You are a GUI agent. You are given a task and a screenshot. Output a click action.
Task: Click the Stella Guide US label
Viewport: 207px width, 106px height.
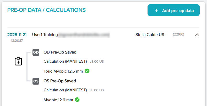click(x=150, y=34)
